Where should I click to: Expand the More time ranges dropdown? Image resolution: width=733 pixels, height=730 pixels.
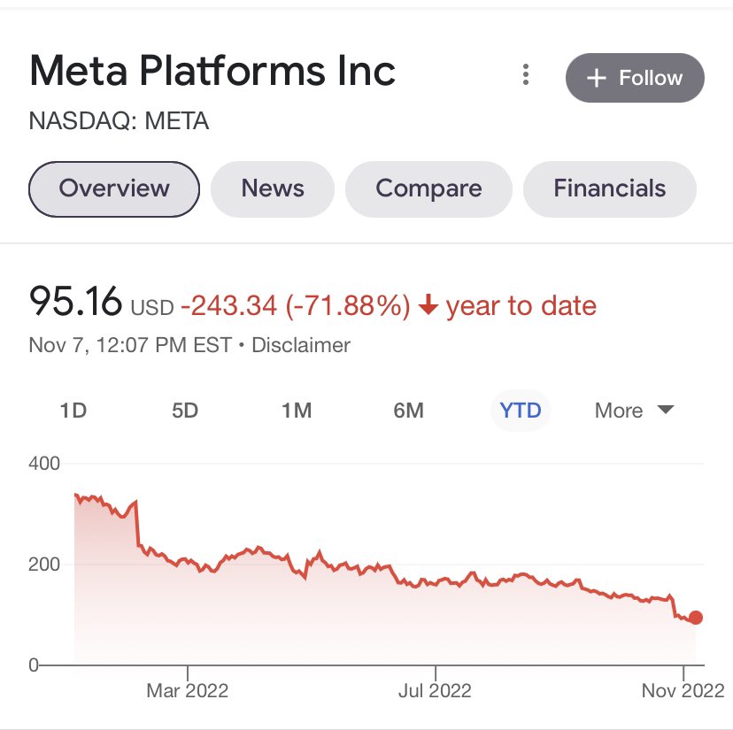pyautogui.click(x=634, y=411)
